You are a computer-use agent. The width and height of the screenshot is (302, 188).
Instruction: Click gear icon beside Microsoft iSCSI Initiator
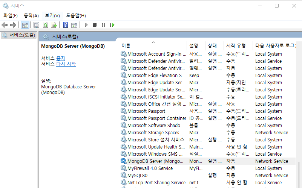[123, 97]
